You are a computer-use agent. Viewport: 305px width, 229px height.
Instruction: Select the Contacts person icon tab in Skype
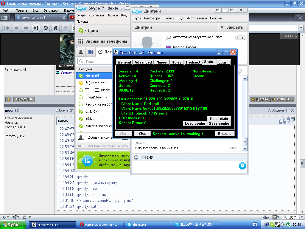[x=81, y=52]
